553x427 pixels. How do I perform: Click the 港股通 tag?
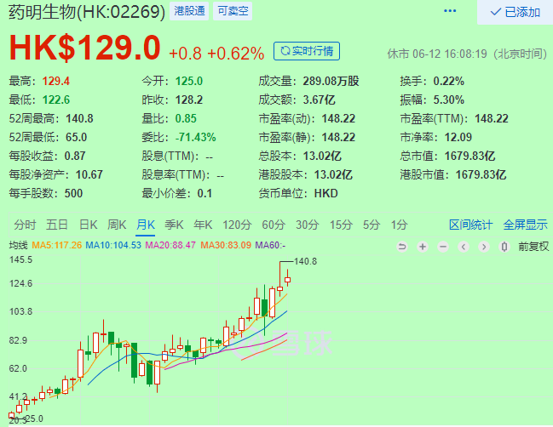coord(189,11)
